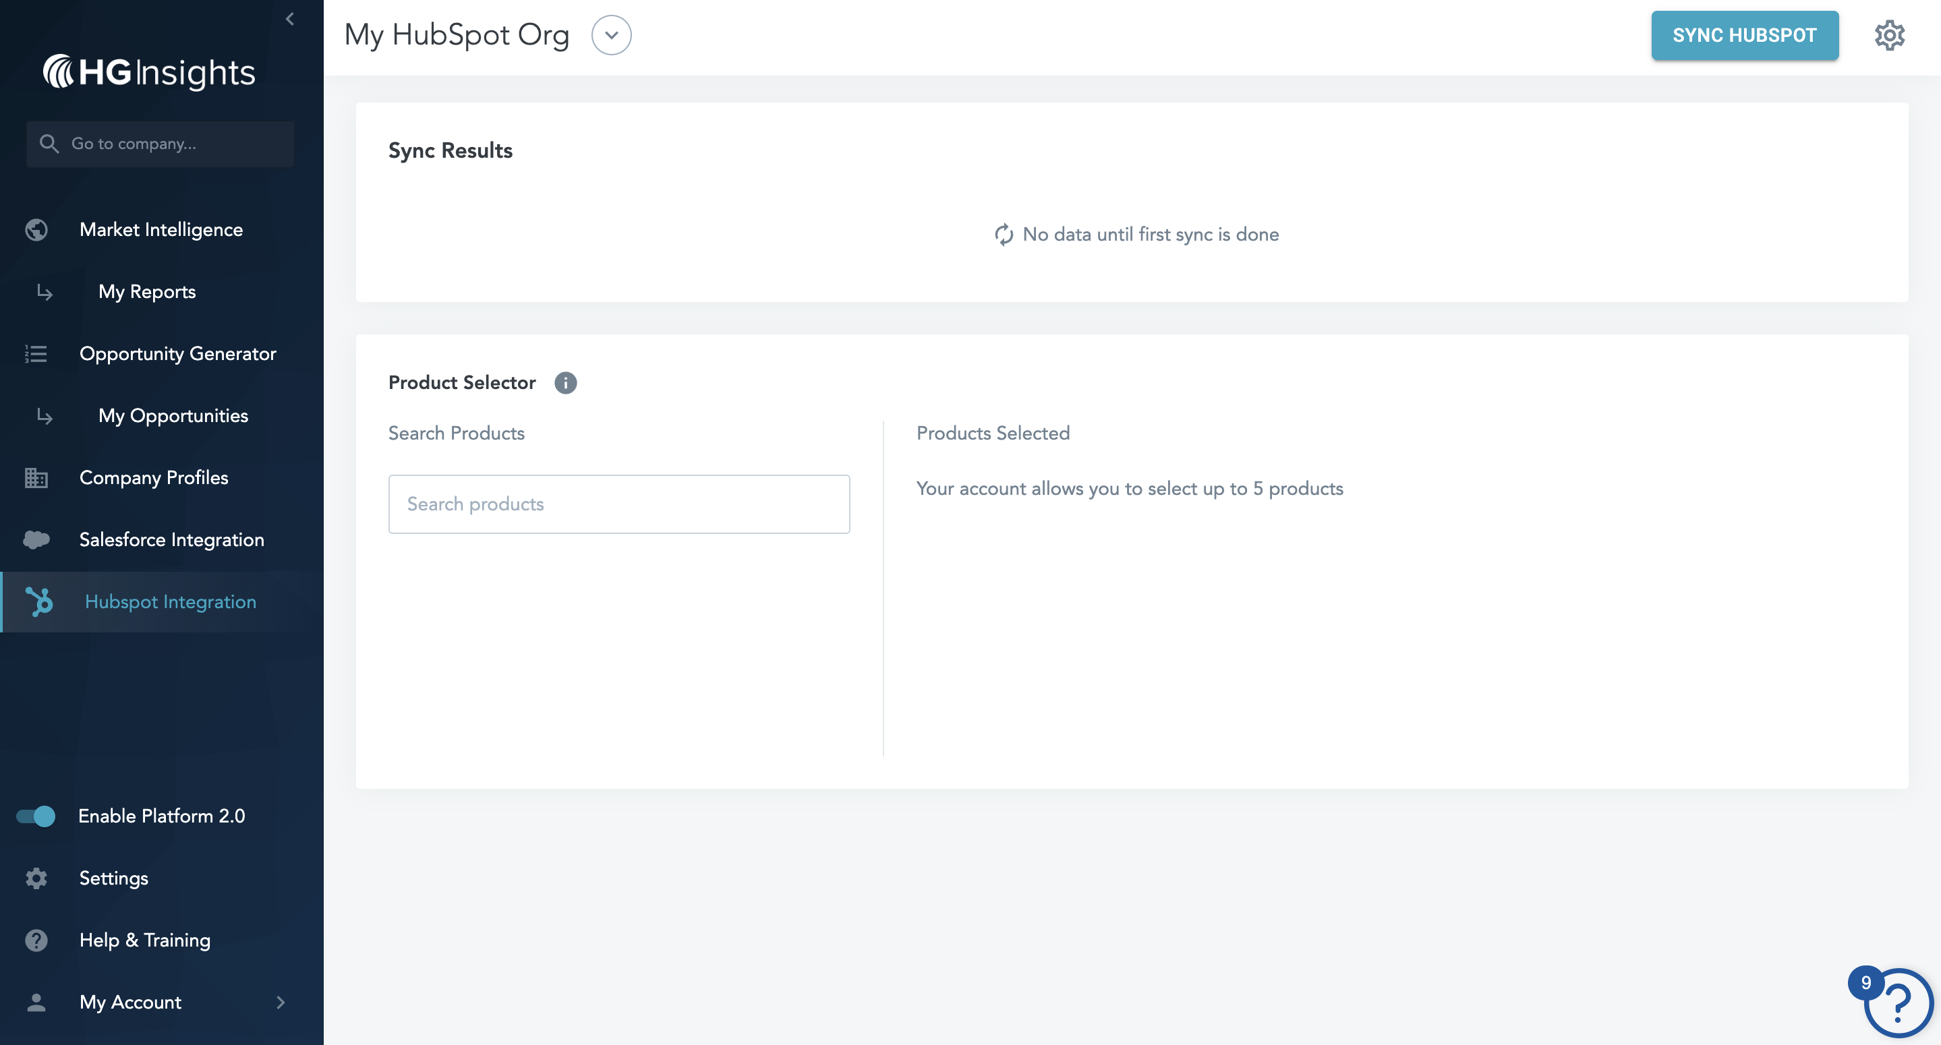The image size is (1941, 1045).
Task: Click the Company Profiles building icon
Action: [x=36, y=478]
